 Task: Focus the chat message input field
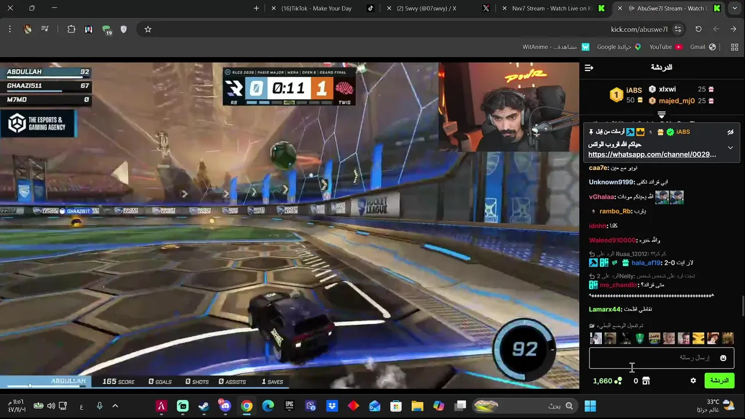tap(662, 358)
